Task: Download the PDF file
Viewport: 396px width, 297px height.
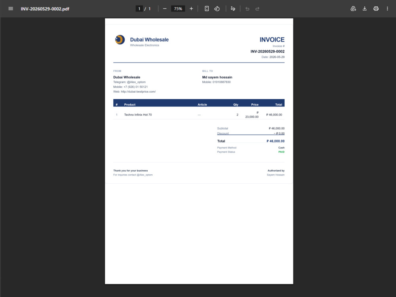Action: click(x=365, y=9)
